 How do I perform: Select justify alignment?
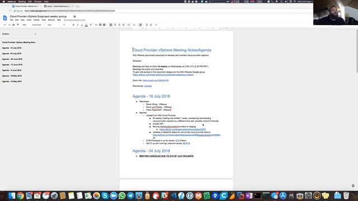point(124,25)
